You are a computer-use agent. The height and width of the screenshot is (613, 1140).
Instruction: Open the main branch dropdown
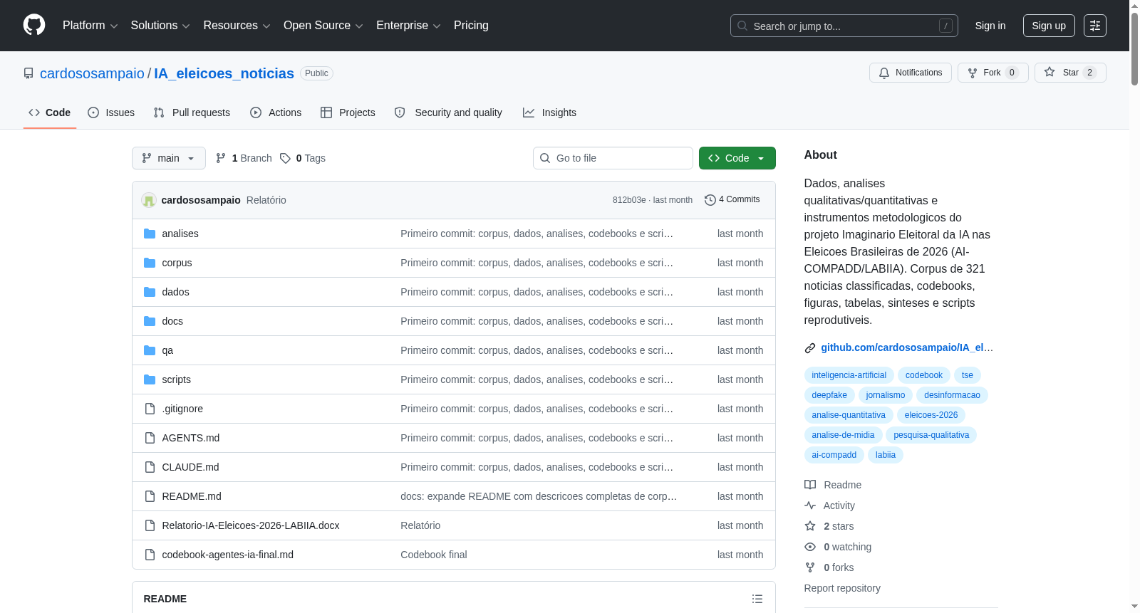click(x=169, y=158)
